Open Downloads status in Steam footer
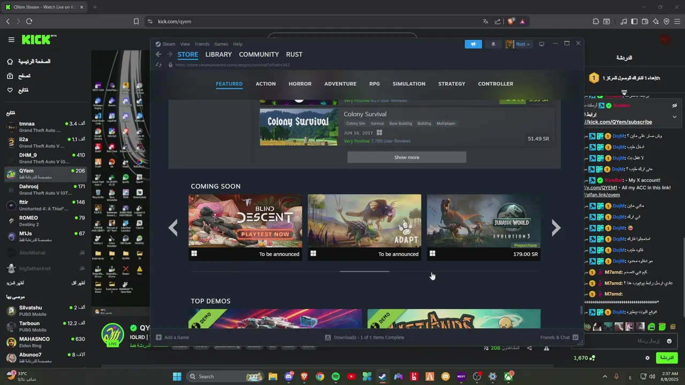This screenshot has height=385, width=685. [364, 337]
